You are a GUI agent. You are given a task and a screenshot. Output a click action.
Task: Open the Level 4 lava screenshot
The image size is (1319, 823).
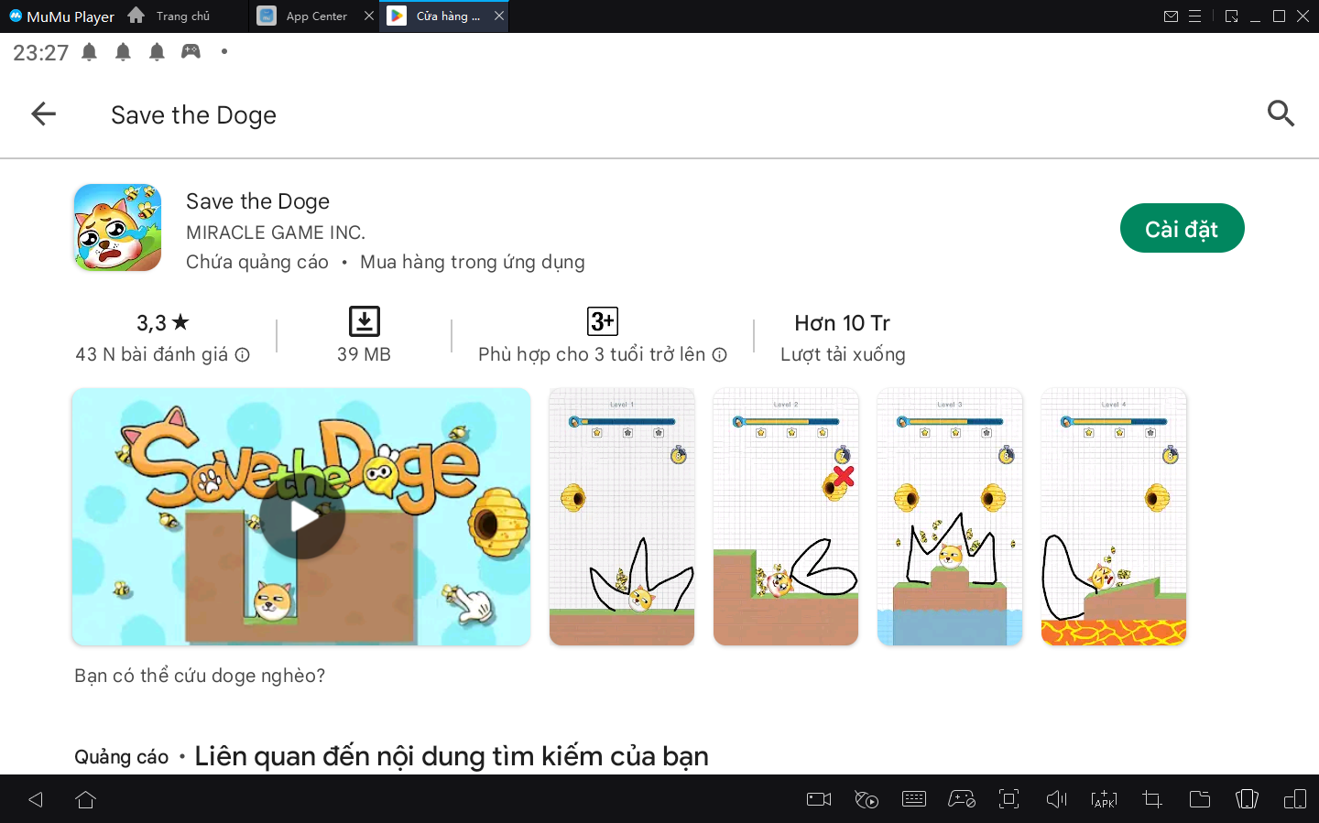(x=1113, y=517)
